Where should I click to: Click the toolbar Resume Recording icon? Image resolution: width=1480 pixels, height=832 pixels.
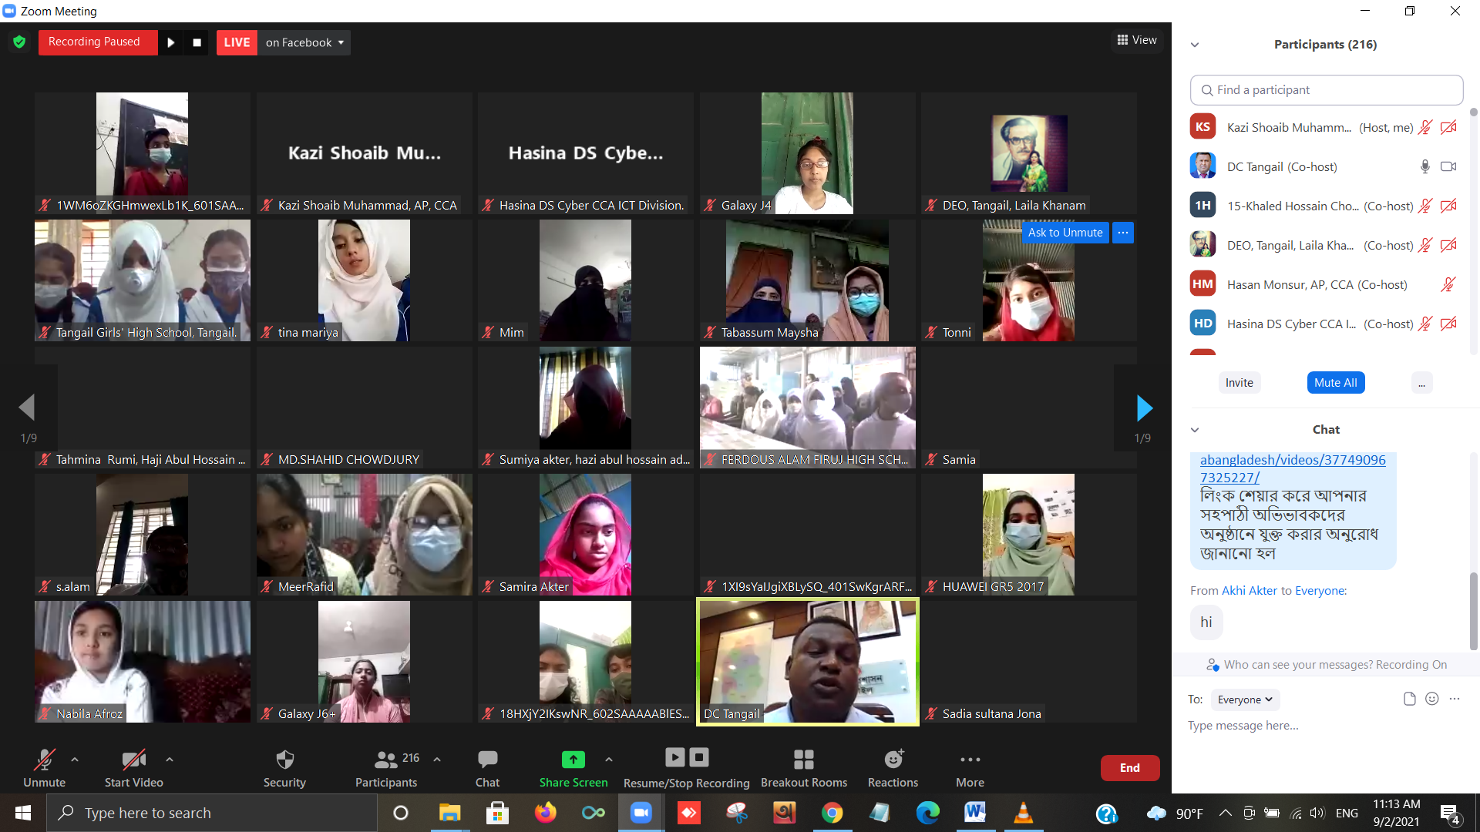click(x=674, y=757)
